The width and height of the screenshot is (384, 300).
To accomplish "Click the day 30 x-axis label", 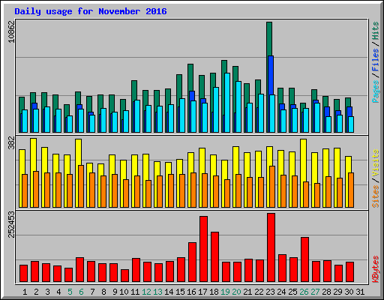I will (x=349, y=292).
